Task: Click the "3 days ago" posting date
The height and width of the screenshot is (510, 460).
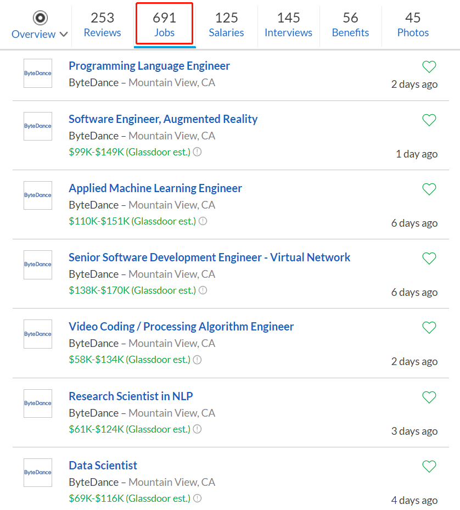Action: click(x=414, y=431)
